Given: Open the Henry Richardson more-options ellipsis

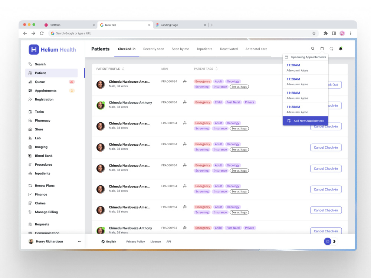Looking at the screenshot, I should (79, 241).
